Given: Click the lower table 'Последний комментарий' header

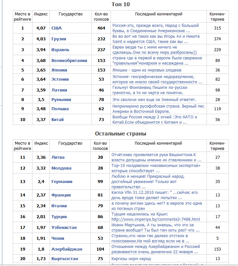Looking at the screenshot, I should pyautogui.click(x=158, y=143).
